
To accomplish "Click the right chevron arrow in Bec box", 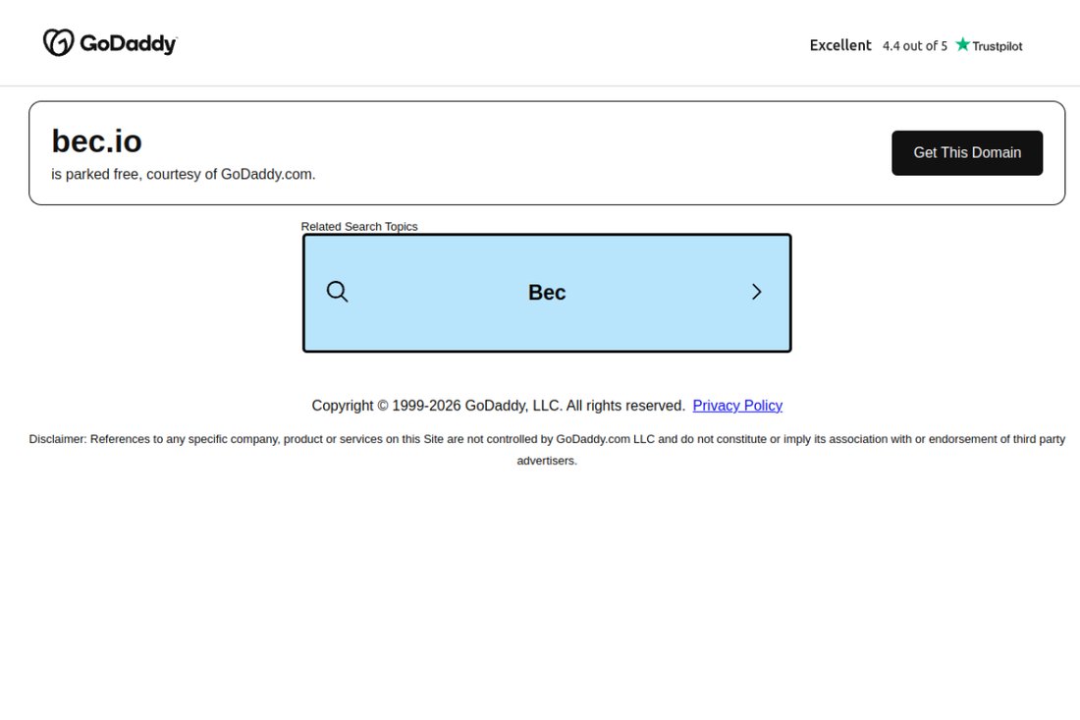I will 756,292.
